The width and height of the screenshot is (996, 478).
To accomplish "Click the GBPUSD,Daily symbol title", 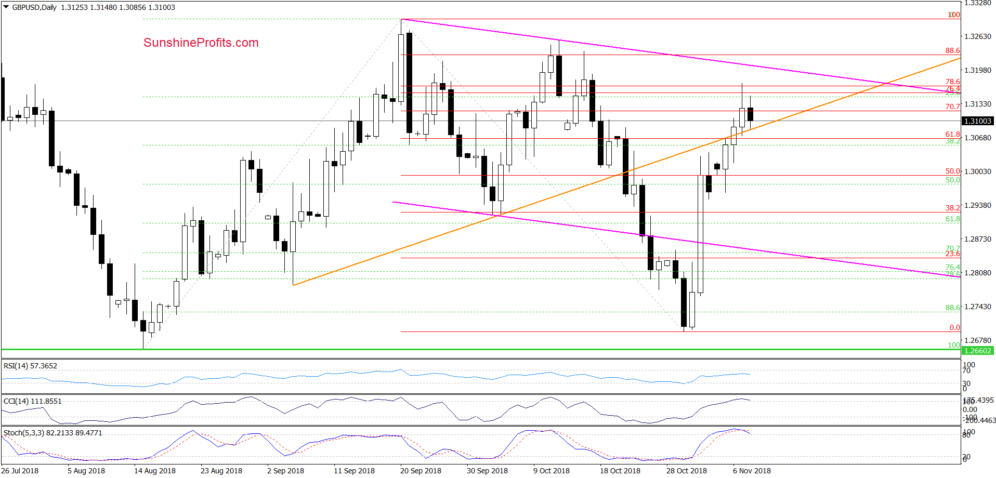I will click(x=34, y=7).
